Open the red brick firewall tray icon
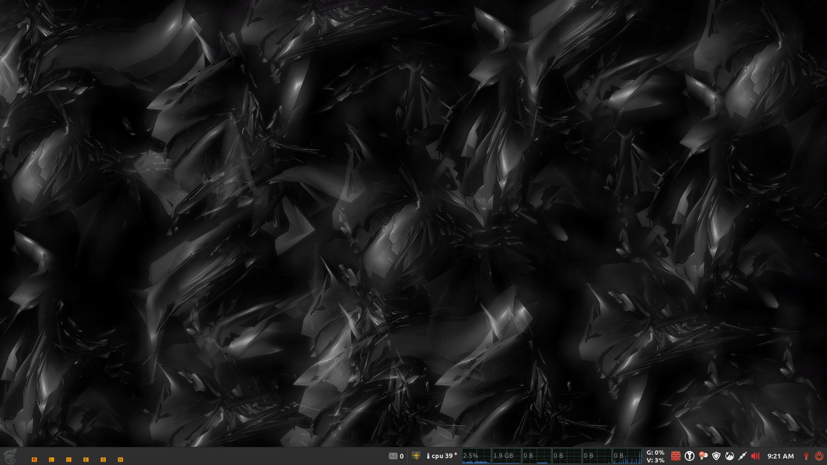This screenshot has width=827, height=465. [x=676, y=456]
